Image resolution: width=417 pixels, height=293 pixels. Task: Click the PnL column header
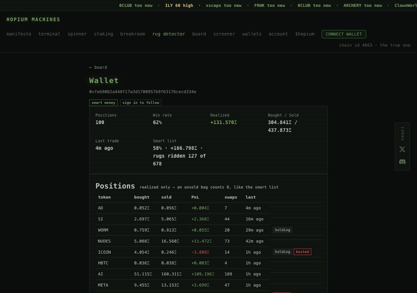click(x=195, y=197)
